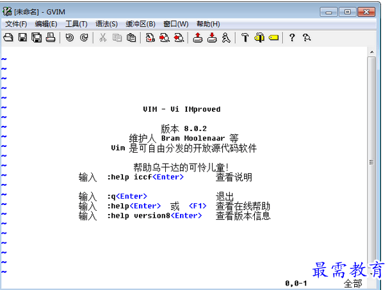This screenshot has width=390, height=290.
Task: Click the Find Previous icon
Action: (x=179, y=38)
